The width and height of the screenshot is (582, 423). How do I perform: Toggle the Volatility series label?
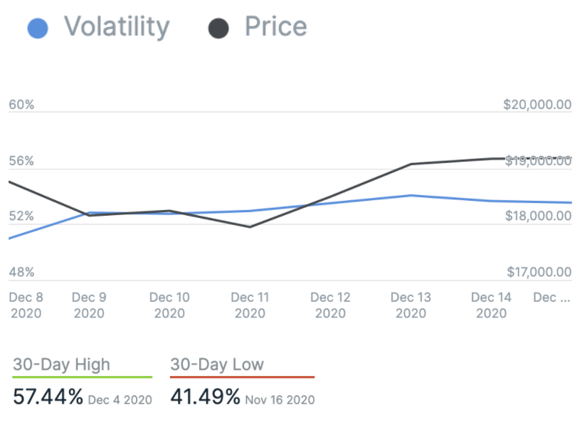(117, 28)
